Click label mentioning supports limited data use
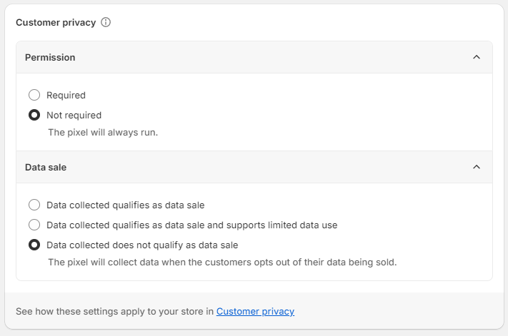The height and width of the screenshot is (336, 508). (191, 225)
